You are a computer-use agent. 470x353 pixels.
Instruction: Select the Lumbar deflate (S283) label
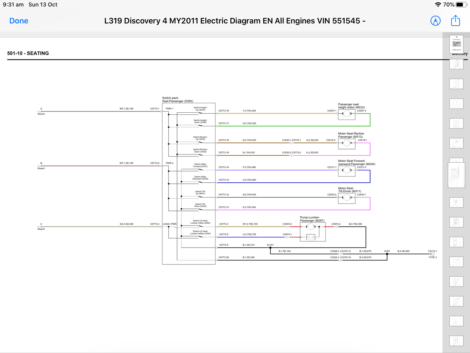click(200, 232)
